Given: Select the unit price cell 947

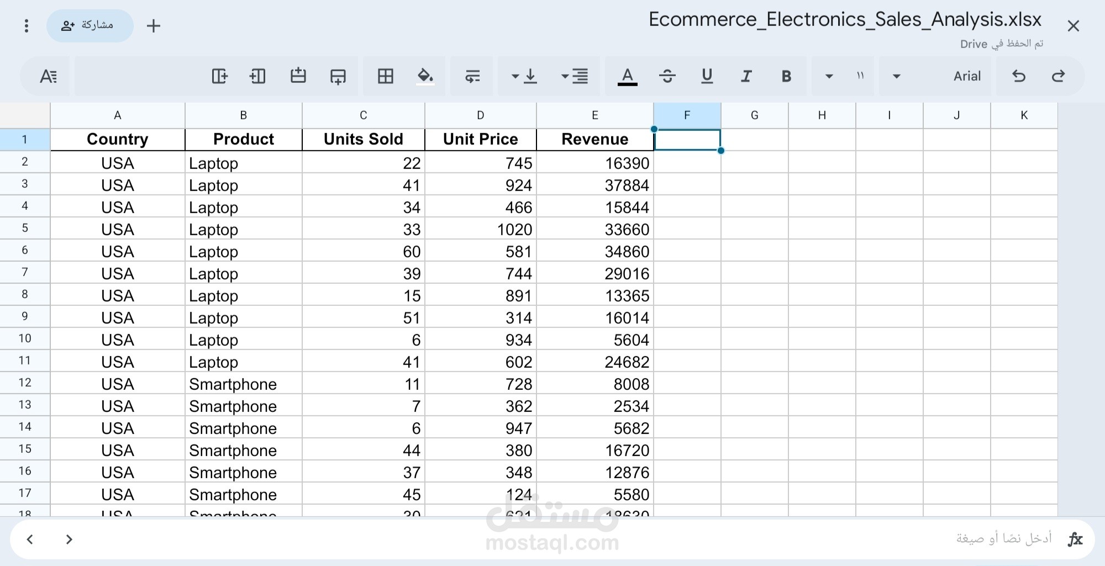Looking at the screenshot, I should pos(481,428).
